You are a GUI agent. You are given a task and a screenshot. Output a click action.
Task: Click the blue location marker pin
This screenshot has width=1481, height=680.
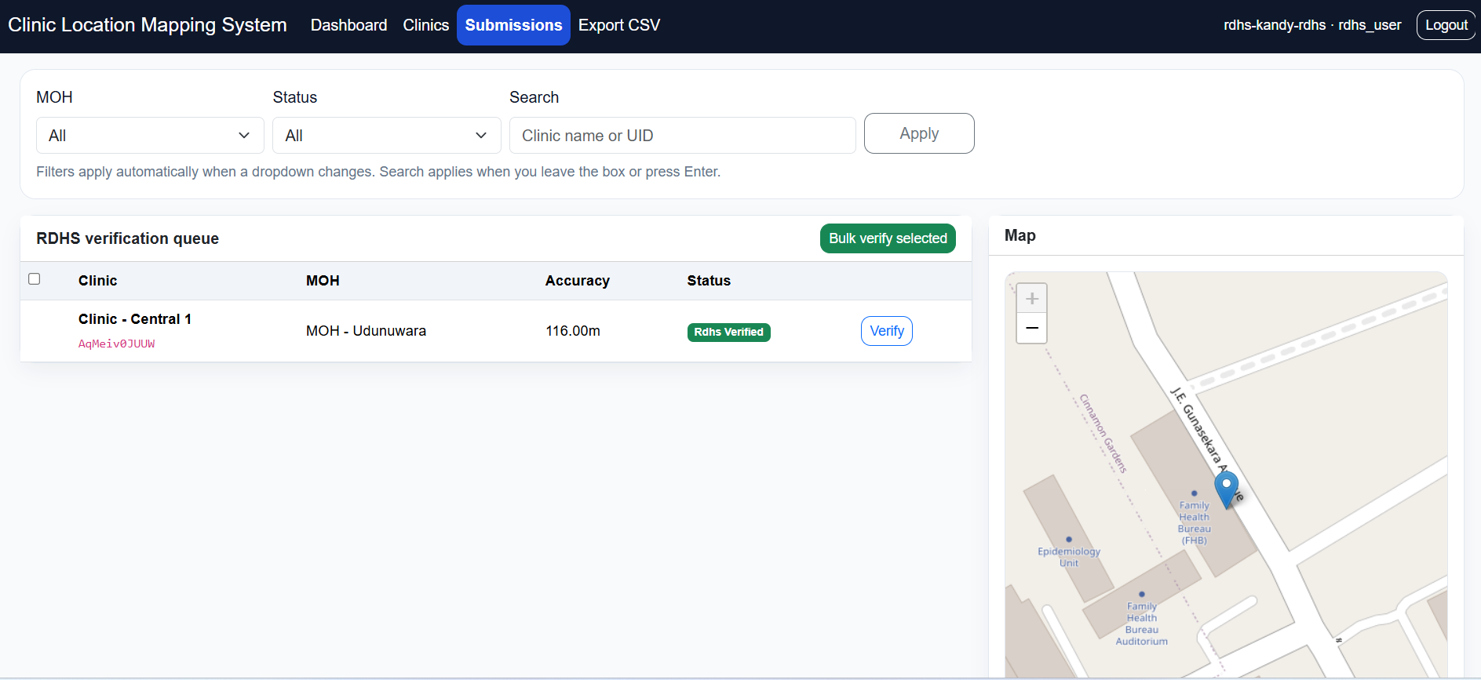pos(1226,489)
